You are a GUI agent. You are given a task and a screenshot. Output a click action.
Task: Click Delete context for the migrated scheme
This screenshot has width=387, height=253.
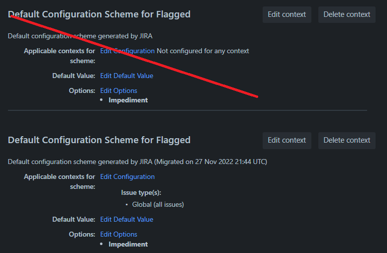coord(347,140)
